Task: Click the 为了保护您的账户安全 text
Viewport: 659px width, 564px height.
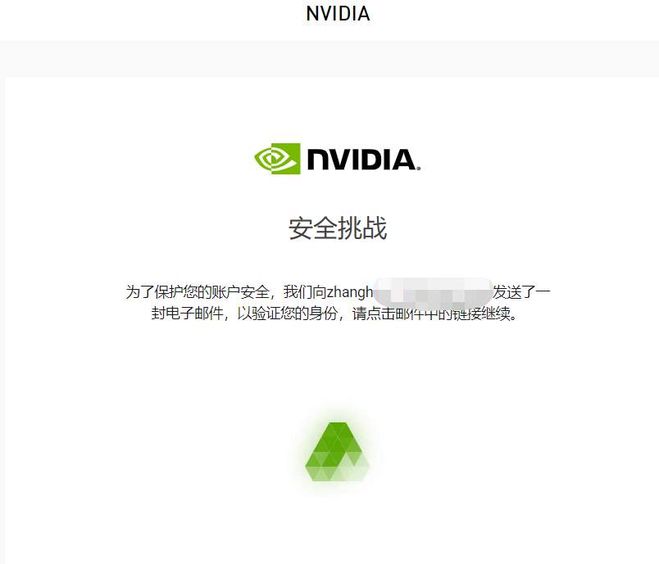Action: (198, 291)
